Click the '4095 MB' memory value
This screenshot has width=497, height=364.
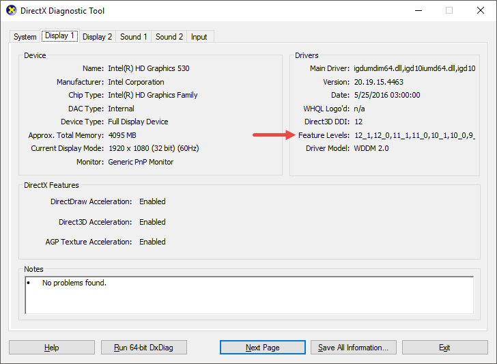click(x=122, y=135)
